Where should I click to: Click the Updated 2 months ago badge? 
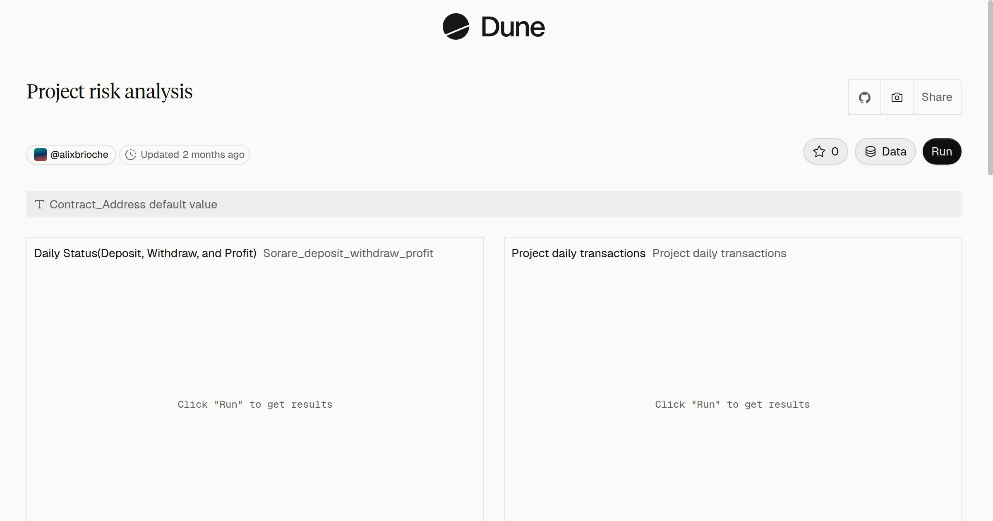pyautogui.click(x=185, y=155)
